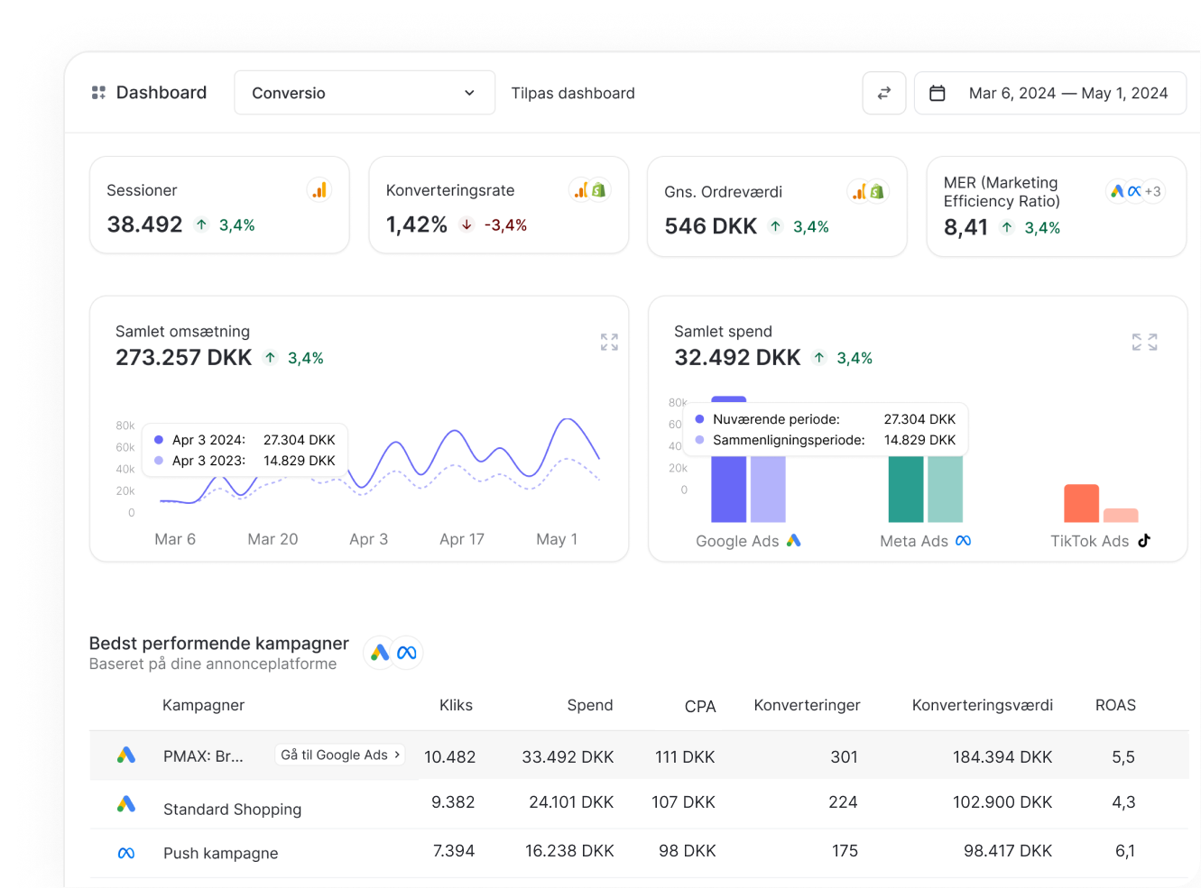Expand the Samlet spend chart
This screenshot has height=888, width=1201.
tap(1144, 342)
